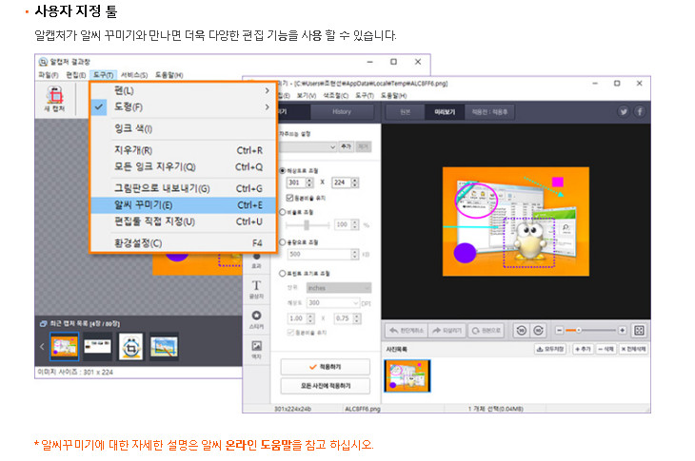Image resolution: width=695 pixels, height=461 pixels.
Task: Open the 파일(F) menu in 알캡처 window
Action: click(x=49, y=75)
